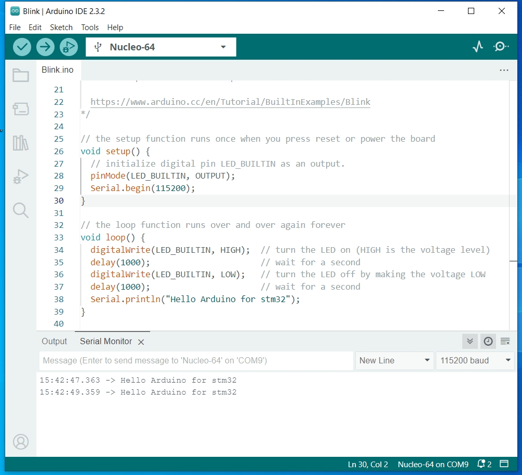The height and width of the screenshot is (475, 522).
Task: Click Nucleo-64 on COM9 in status bar
Action: pos(433,464)
